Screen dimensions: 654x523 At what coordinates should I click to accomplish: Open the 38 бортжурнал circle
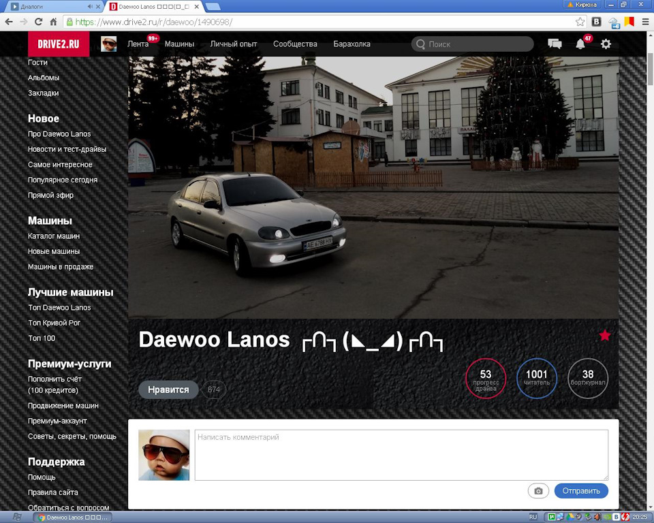pos(588,378)
